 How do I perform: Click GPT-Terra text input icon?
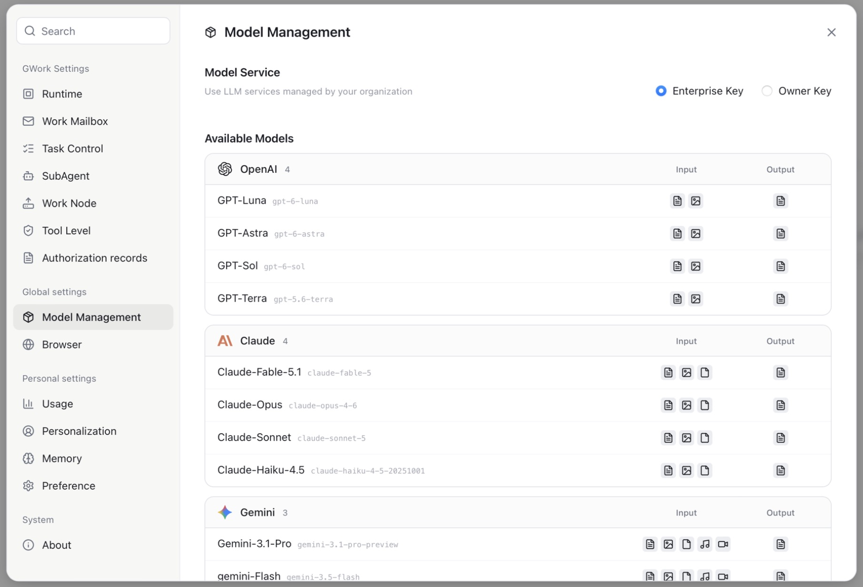click(678, 299)
